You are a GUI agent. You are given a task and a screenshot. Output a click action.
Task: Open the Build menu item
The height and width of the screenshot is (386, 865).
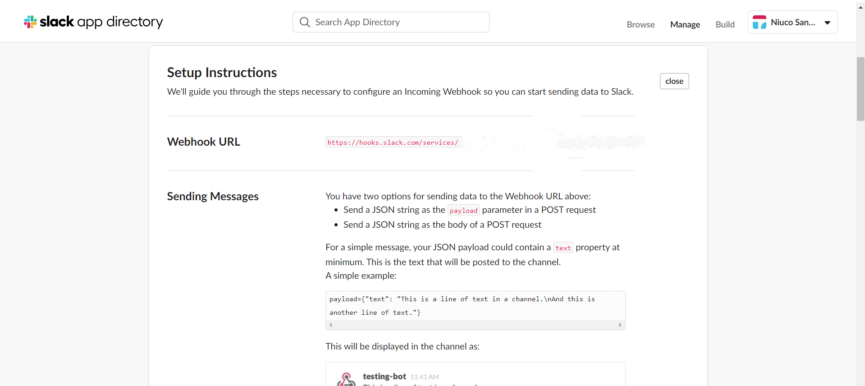(725, 24)
